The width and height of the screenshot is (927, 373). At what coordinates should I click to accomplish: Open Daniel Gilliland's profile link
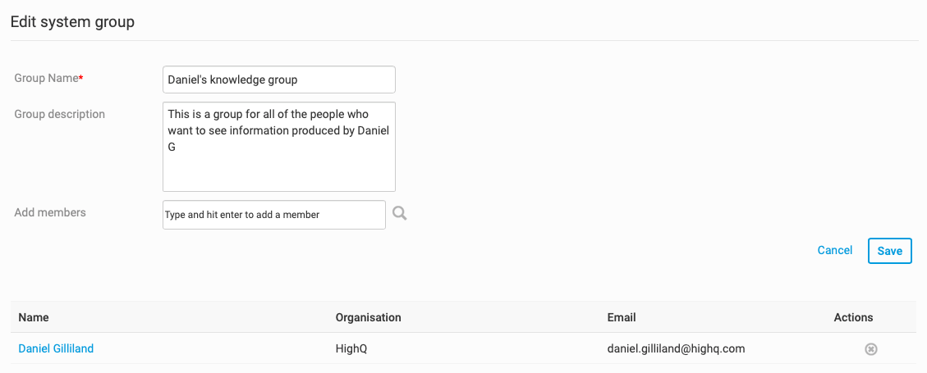click(x=56, y=348)
